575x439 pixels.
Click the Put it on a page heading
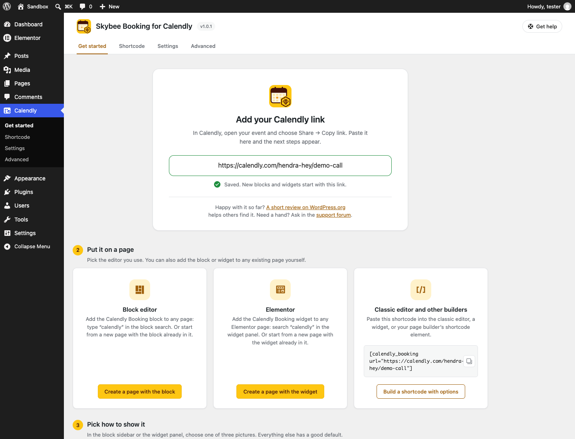coord(111,250)
